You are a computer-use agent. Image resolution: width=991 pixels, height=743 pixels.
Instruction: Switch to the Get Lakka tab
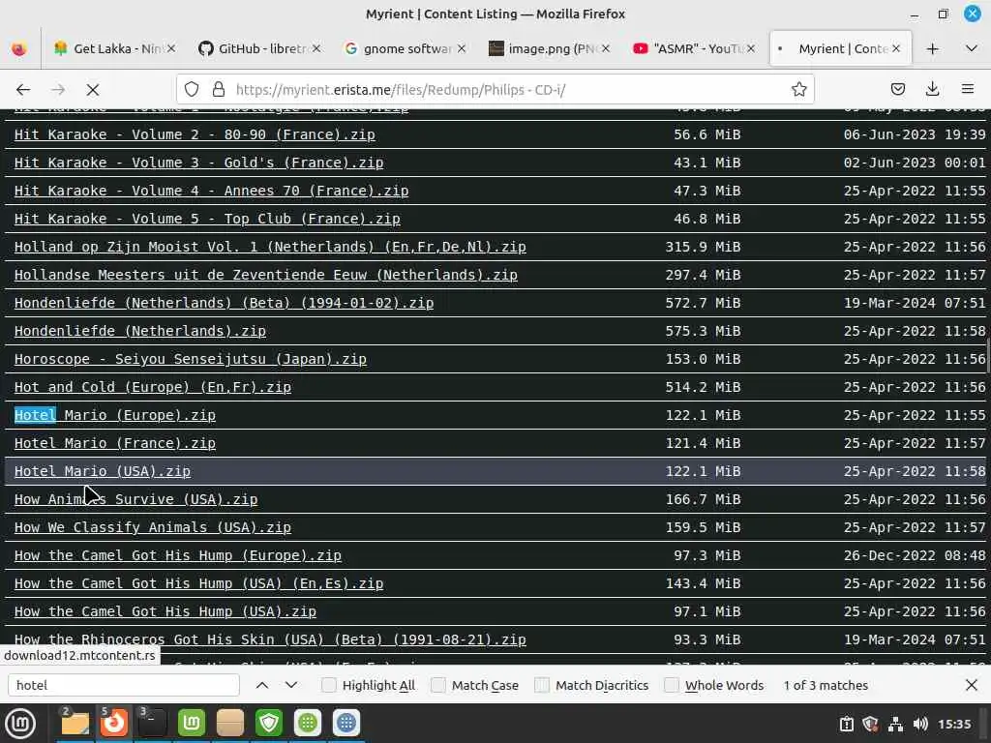pos(114,48)
